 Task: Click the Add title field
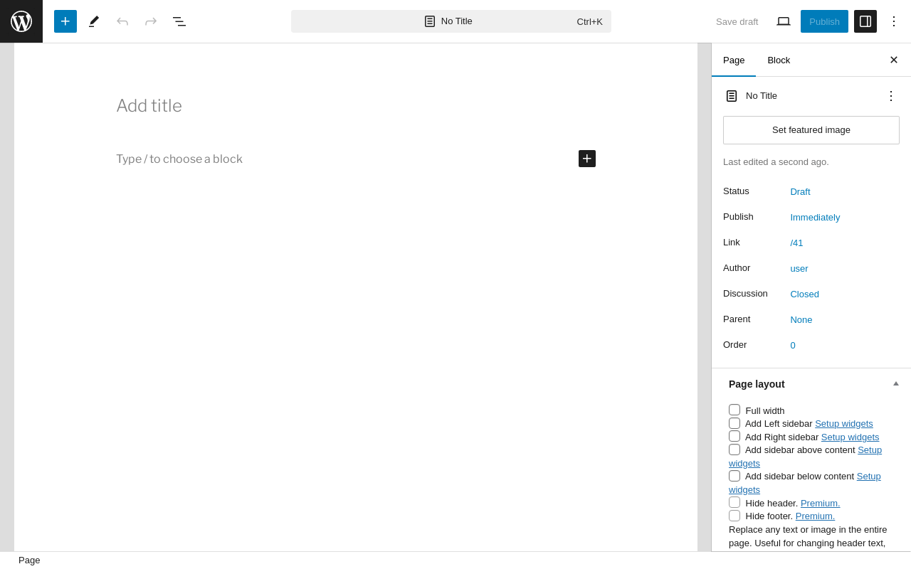(x=356, y=106)
